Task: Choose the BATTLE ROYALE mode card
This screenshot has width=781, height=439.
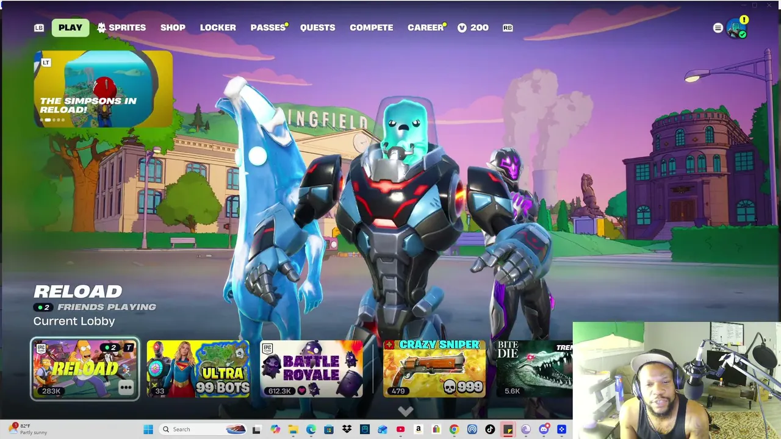Action: point(311,369)
